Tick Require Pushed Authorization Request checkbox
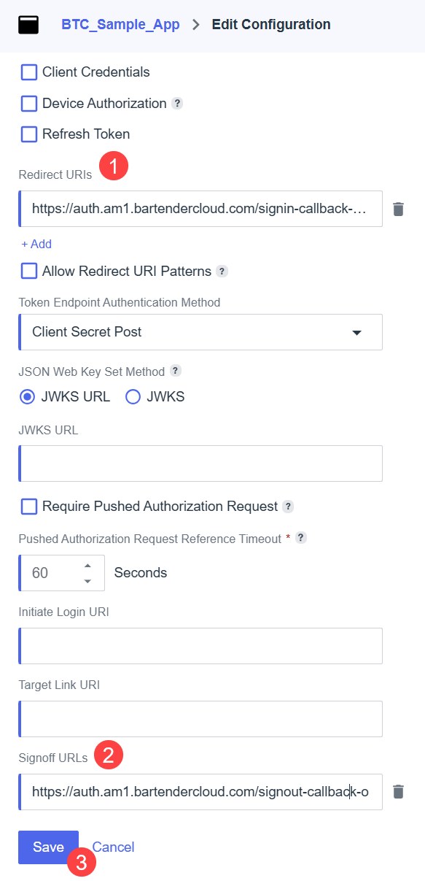Viewport: 425px width, 881px height. (x=29, y=507)
